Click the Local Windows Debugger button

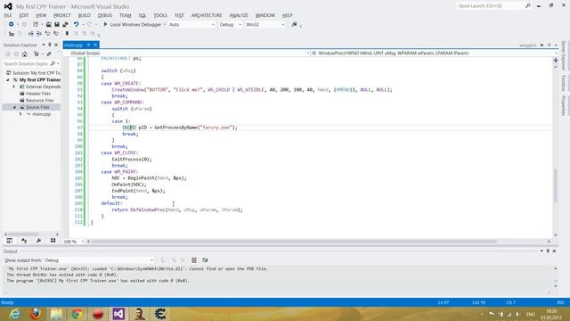133,24
